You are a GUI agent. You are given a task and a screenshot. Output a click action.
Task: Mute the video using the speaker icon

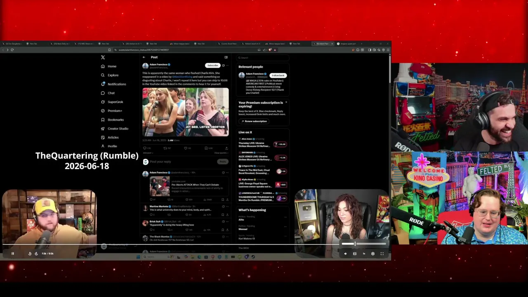pos(346,254)
